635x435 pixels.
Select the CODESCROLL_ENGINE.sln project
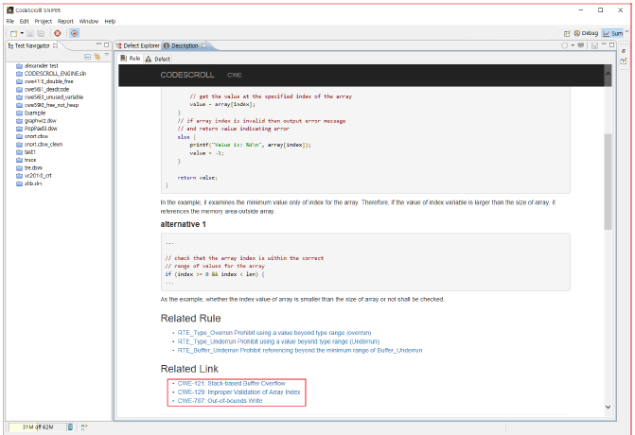(x=51, y=73)
